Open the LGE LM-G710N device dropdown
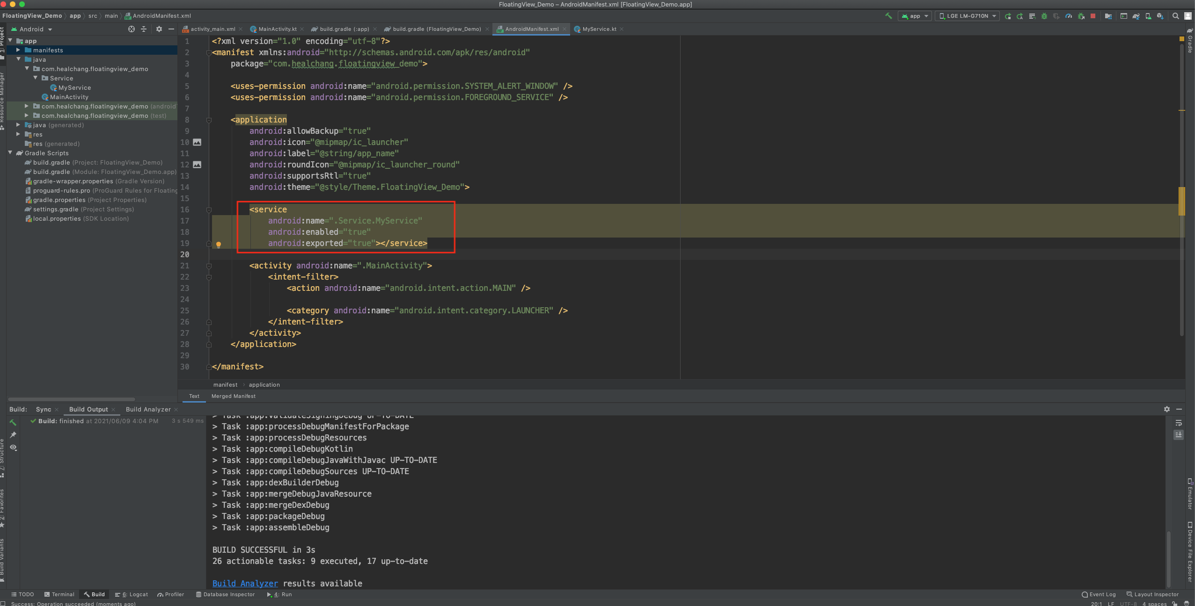This screenshot has height=606, width=1195. click(x=967, y=16)
